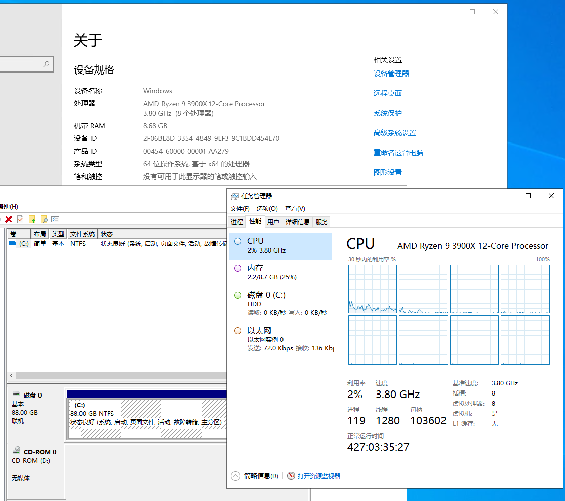Click the checklist view settings icon in toolbar
Screen dimensions: 565x501
(x=55, y=219)
